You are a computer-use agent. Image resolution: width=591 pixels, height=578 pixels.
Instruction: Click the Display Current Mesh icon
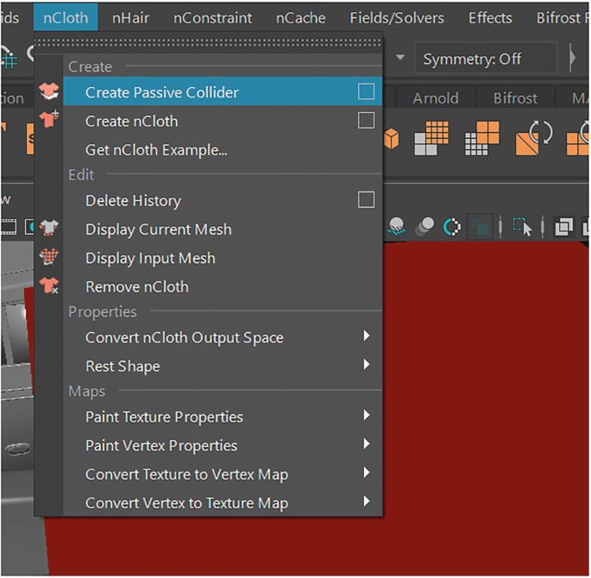click(x=50, y=229)
